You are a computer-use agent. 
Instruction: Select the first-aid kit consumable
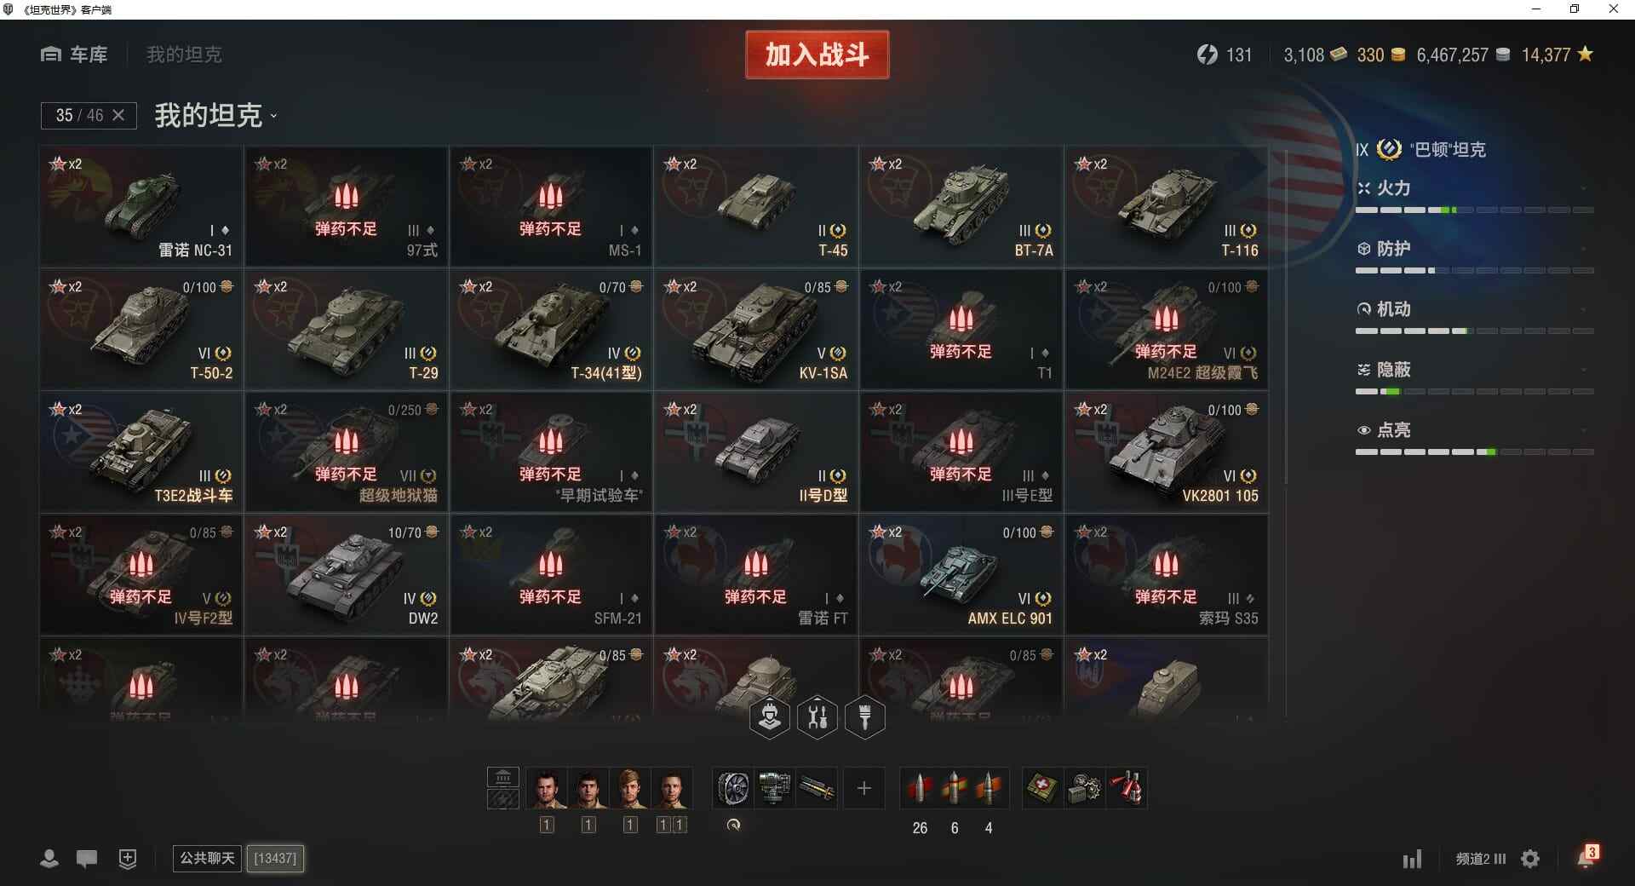pyautogui.click(x=1042, y=788)
